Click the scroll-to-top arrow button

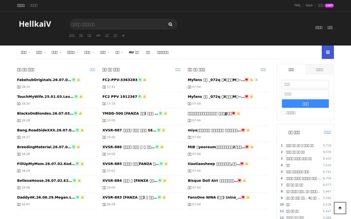point(340,208)
